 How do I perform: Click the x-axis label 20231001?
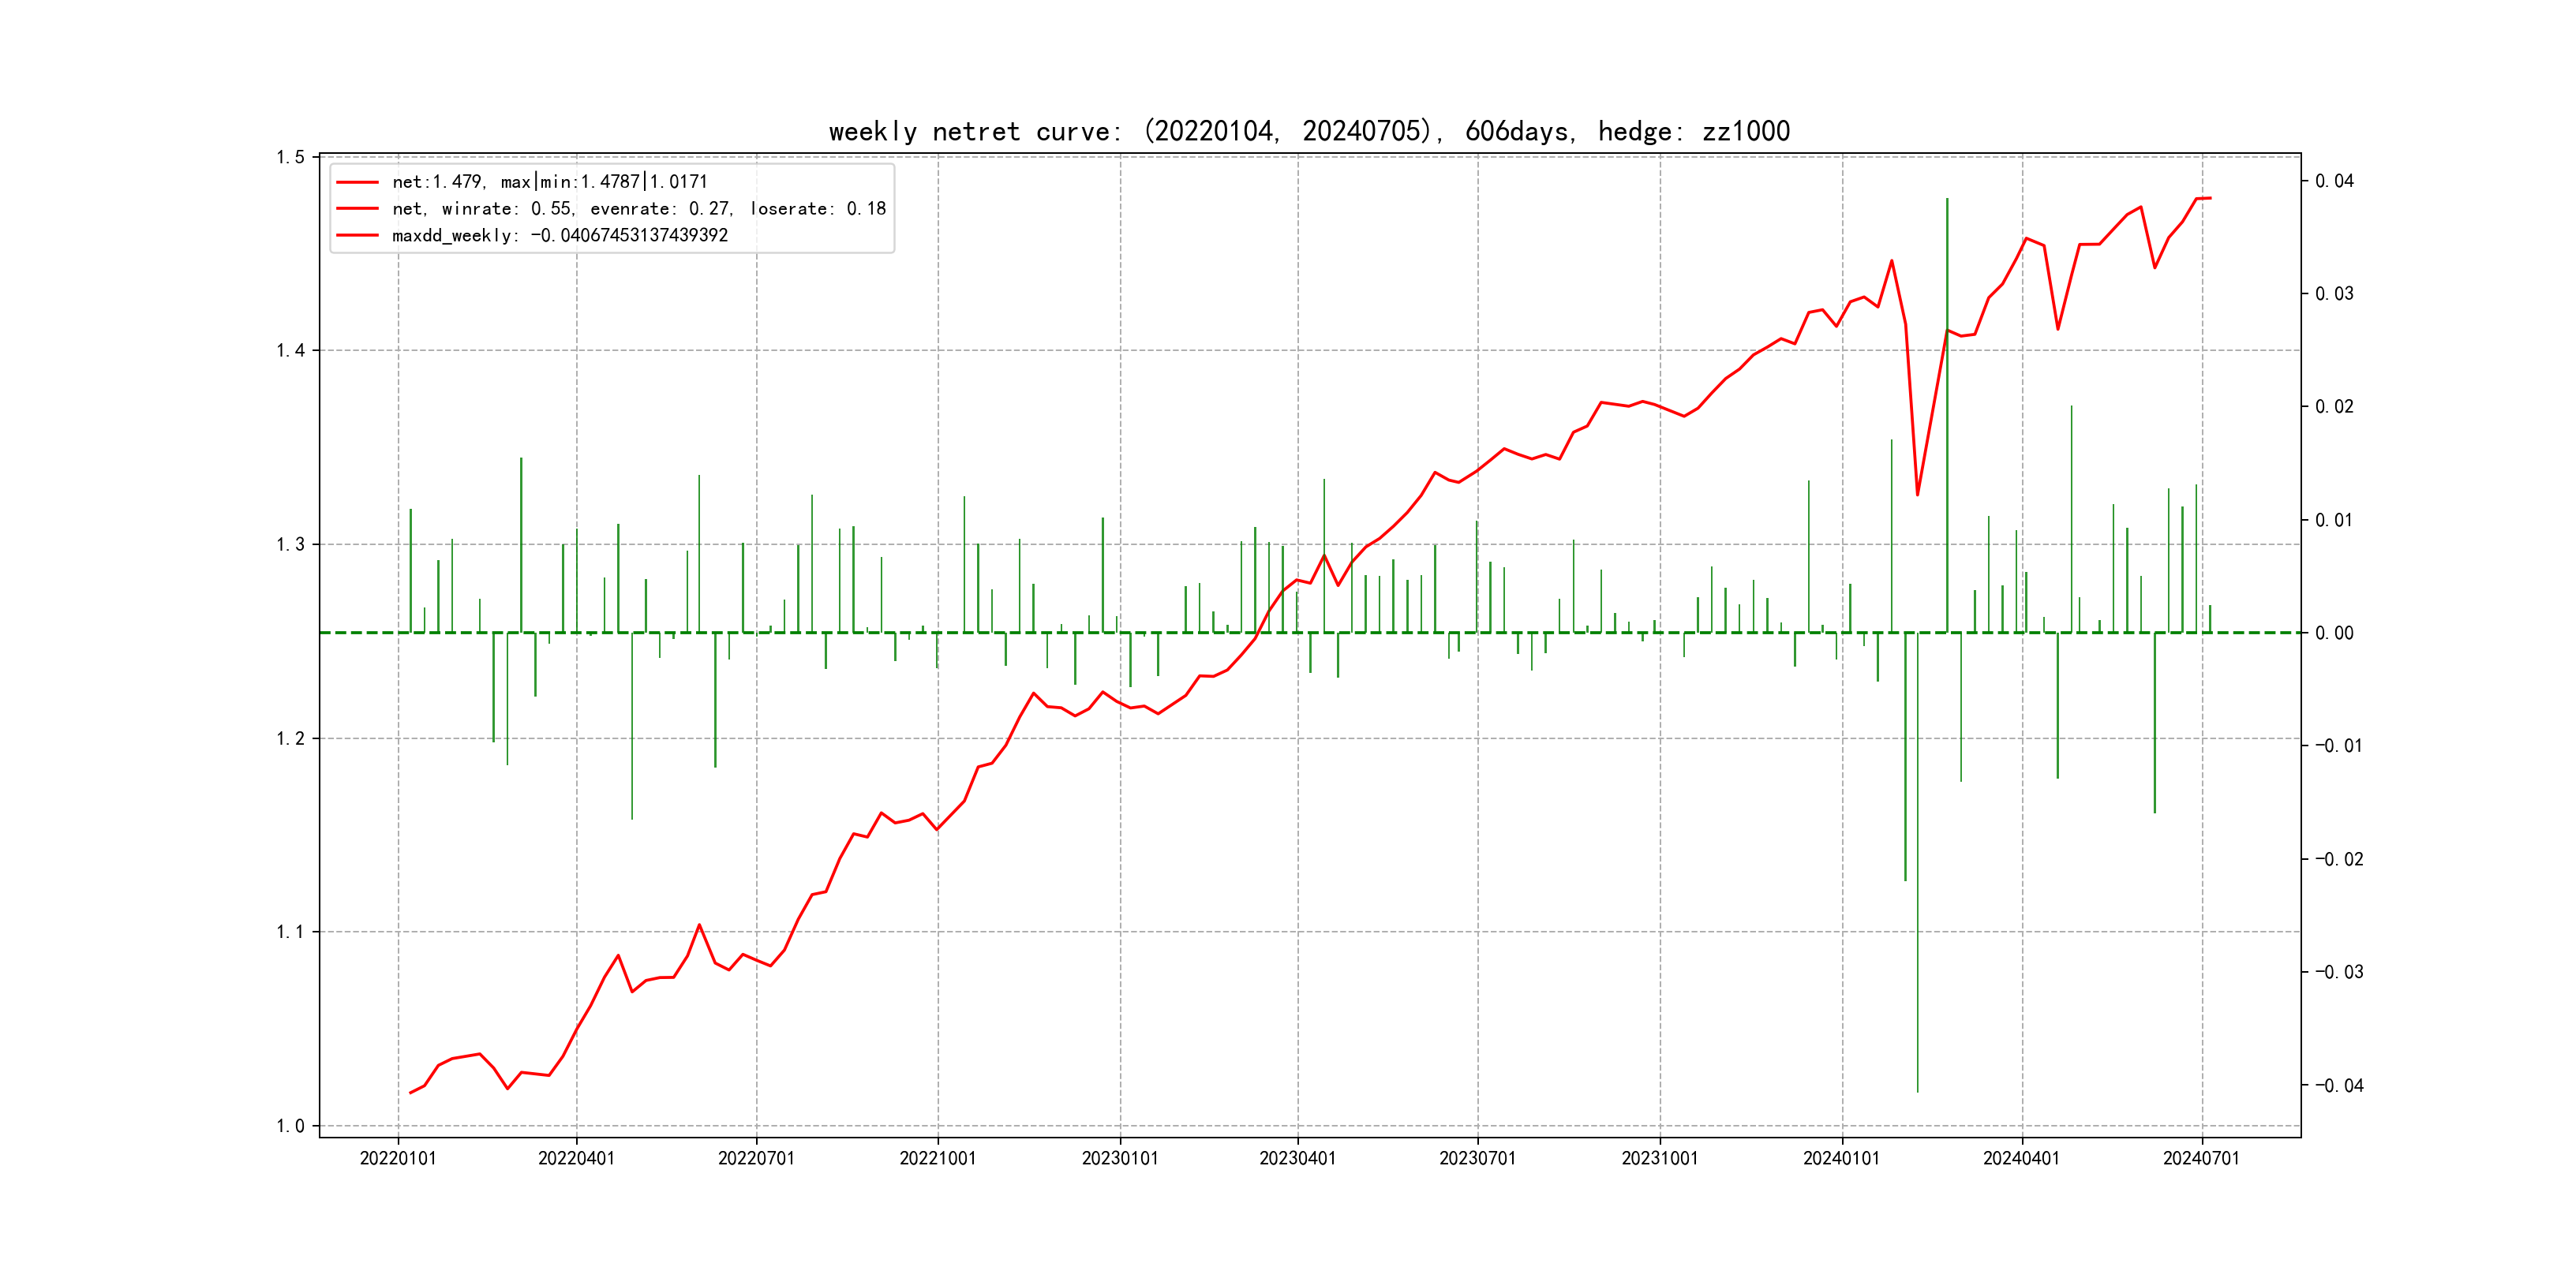(x=1660, y=1158)
